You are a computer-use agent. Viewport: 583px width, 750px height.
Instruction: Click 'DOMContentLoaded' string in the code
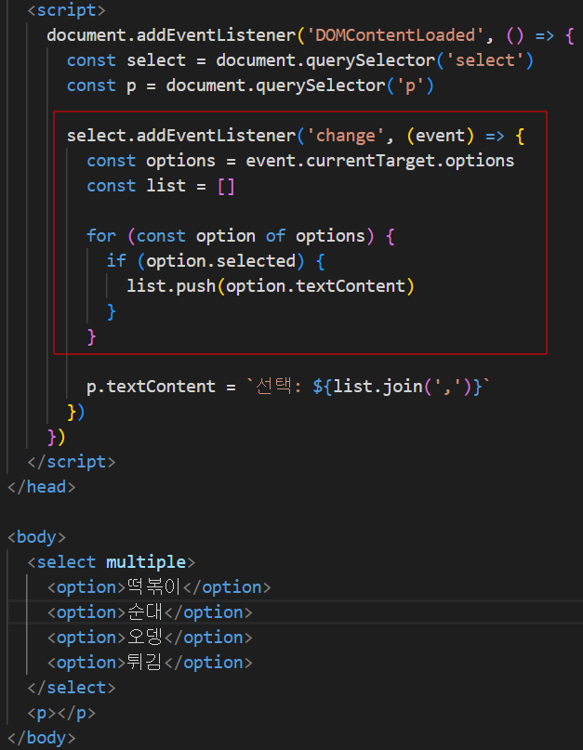pyautogui.click(x=395, y=35)
